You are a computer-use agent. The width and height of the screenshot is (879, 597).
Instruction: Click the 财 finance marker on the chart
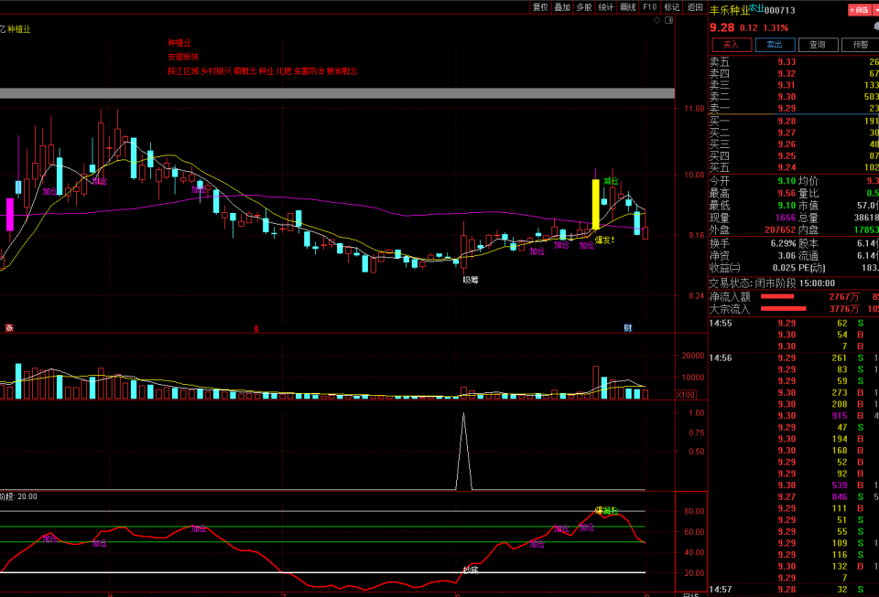coord(628,328)
